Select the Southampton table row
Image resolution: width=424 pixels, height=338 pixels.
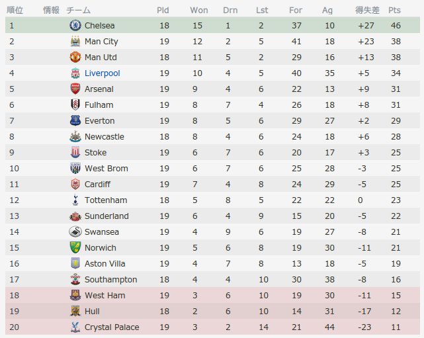(212, 280)
